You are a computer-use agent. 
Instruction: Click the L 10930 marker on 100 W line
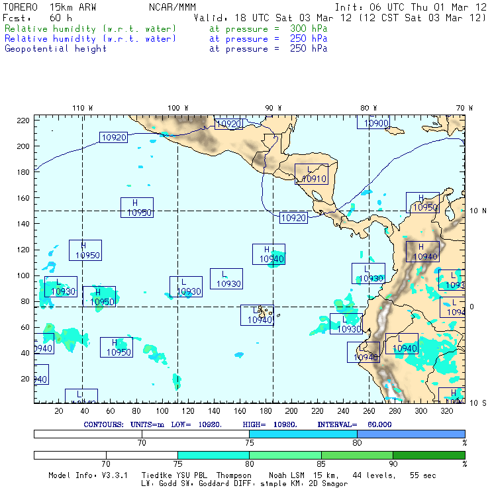(x=186, y=287)
